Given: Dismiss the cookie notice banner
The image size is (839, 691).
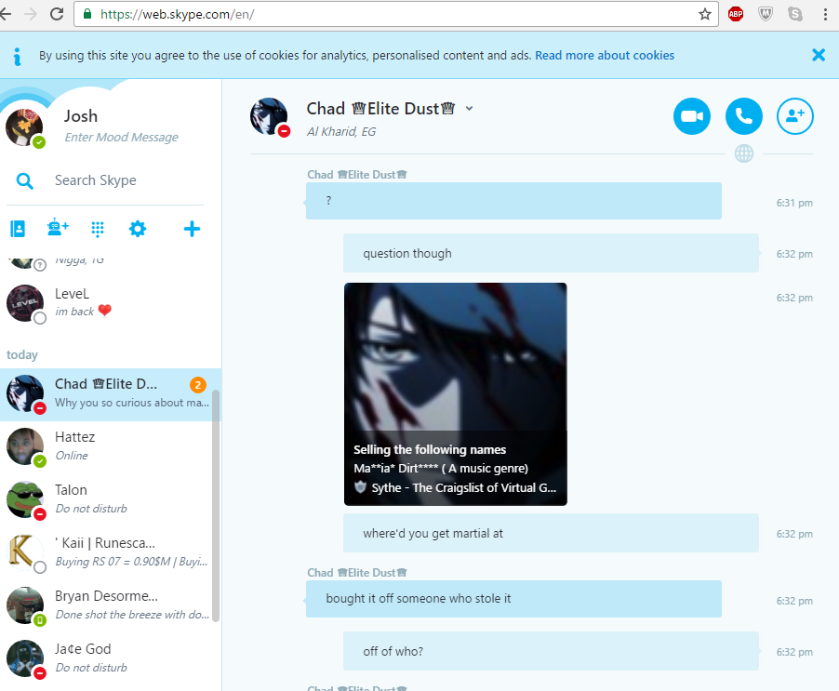Looking at the screenshot, I should (x=819, y=55).
